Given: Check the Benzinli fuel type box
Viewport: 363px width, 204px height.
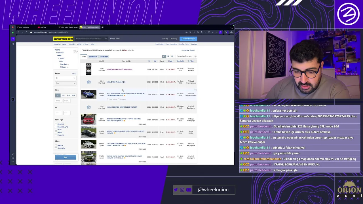Looking at the screenshot, I should click(56, 124).
